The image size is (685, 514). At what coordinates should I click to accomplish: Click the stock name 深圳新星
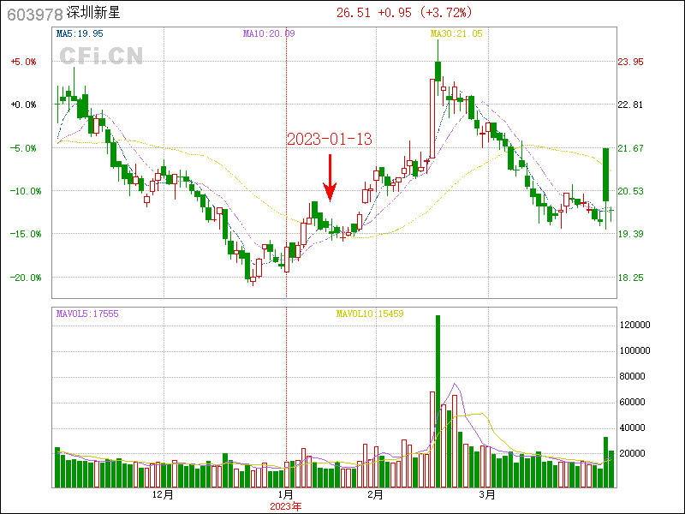tap(93, 14)
